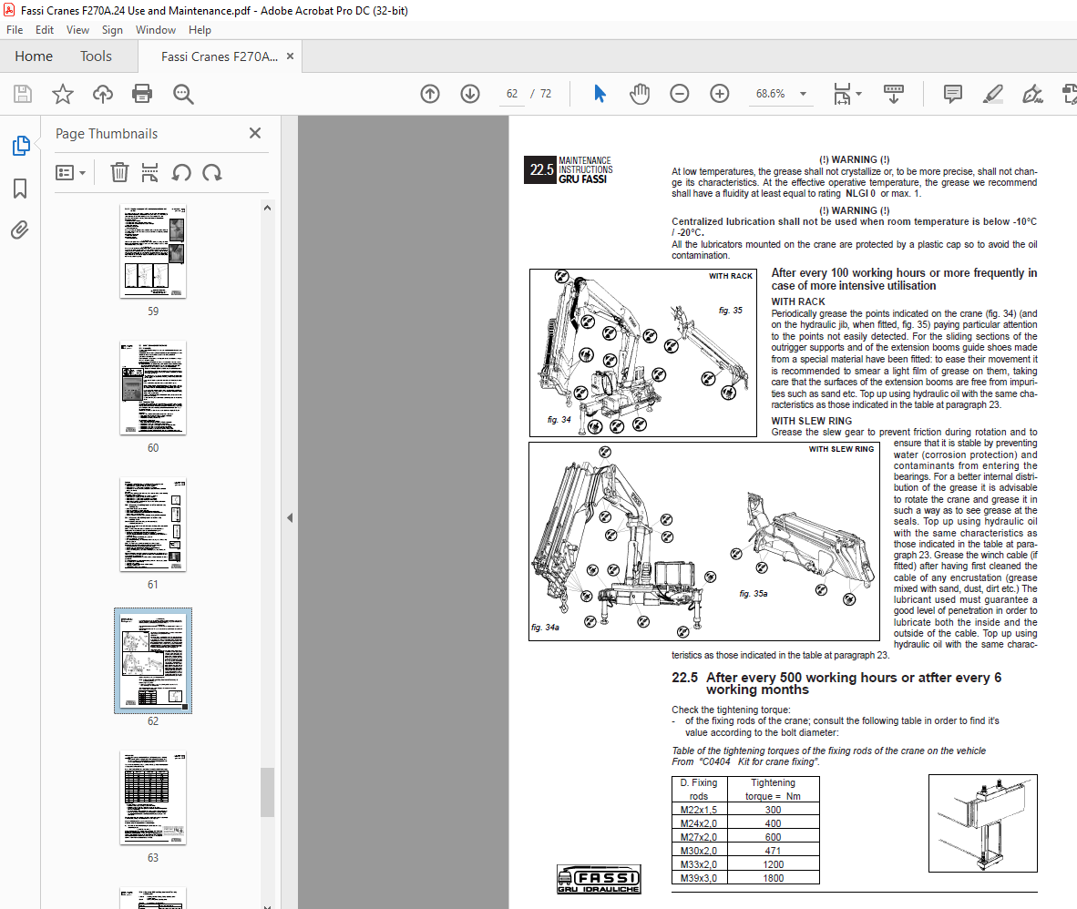Click the Save file icon
Image resolution: width=1077 pixels, height=909 pixels.
(23, 94)
